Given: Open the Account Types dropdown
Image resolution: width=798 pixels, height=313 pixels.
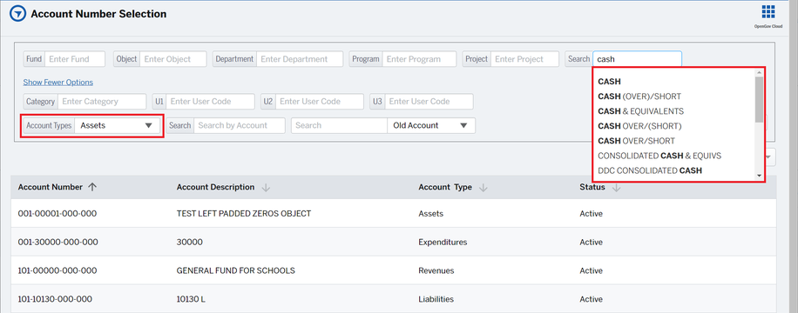Looking at the screenshot, I should pos(118,125).
